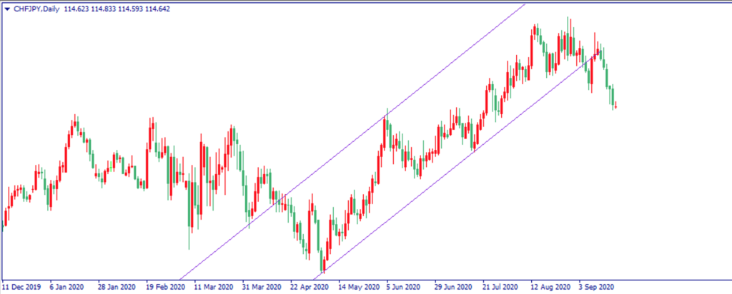Select the 21 Jul 2020 date label
The image size is (732, 294).
coord(502,288)
